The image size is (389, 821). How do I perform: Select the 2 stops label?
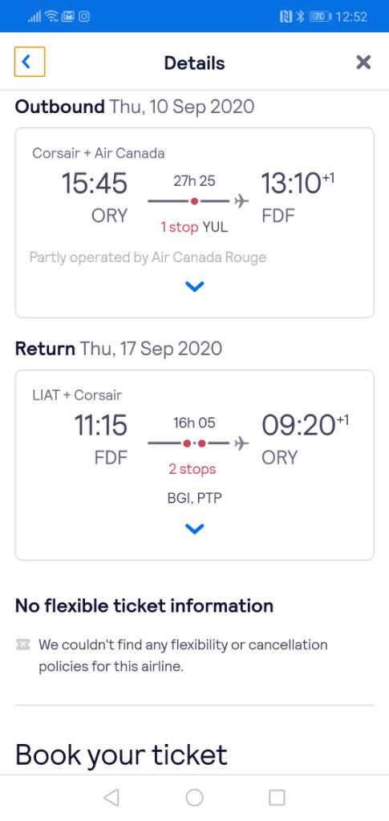192,469
